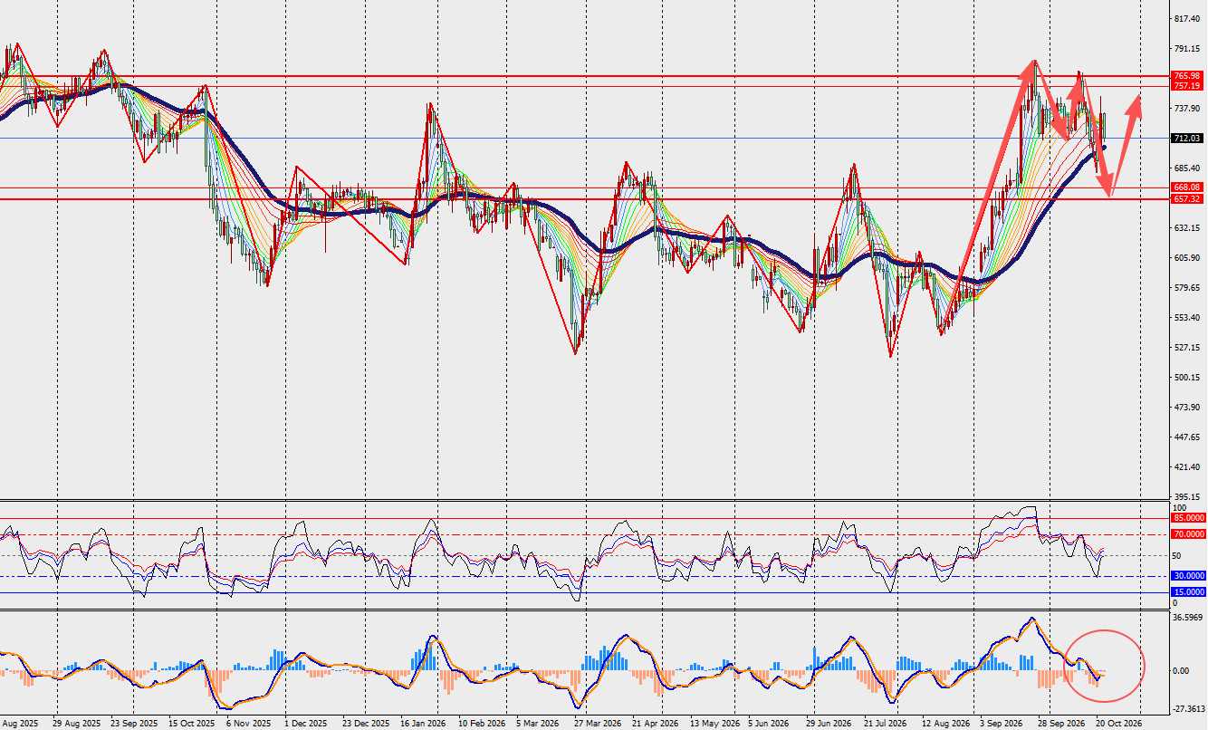
Task: Click the 579.65 price axis value
Action: [1186, 288]
